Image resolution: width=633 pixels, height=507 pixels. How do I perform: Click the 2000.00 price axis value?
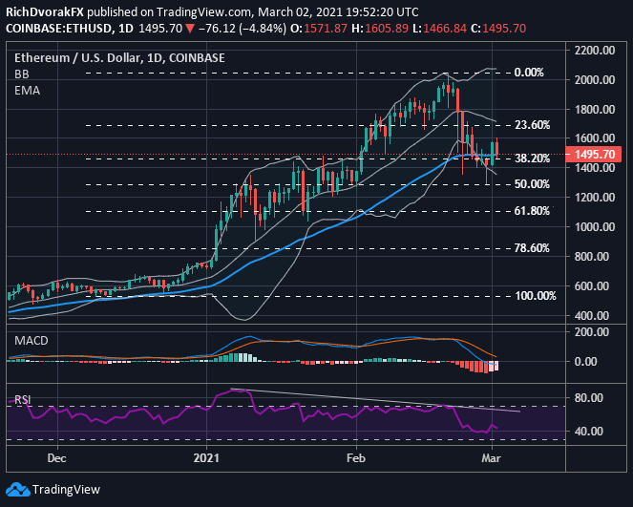(x=595, y=80)
